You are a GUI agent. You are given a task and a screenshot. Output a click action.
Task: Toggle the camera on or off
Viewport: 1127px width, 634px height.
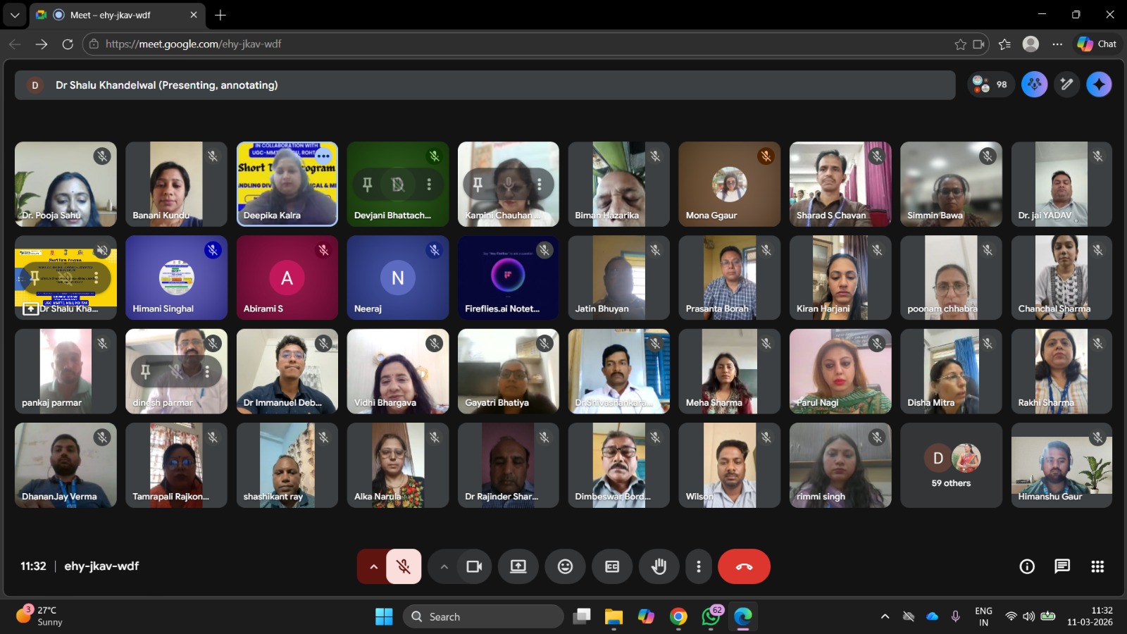tap(474, 566)
